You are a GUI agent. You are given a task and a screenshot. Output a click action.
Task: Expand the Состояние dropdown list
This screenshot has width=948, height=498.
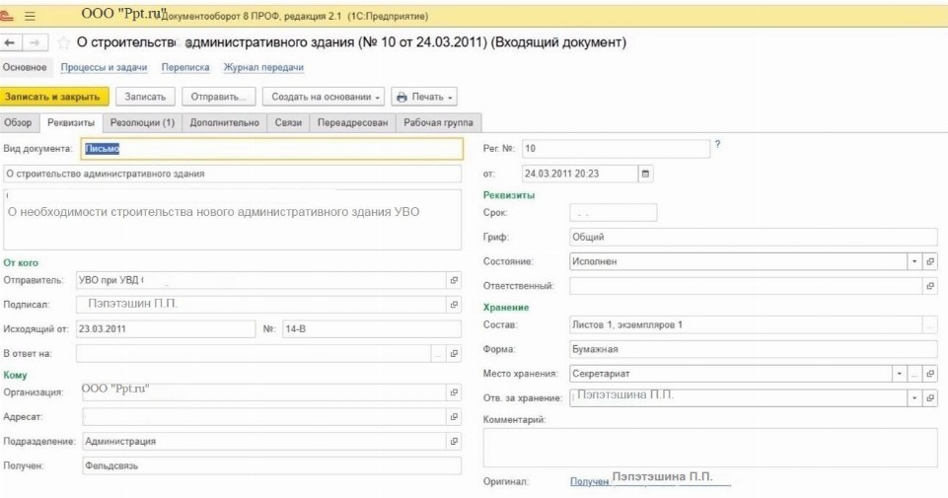coord(913,261)
